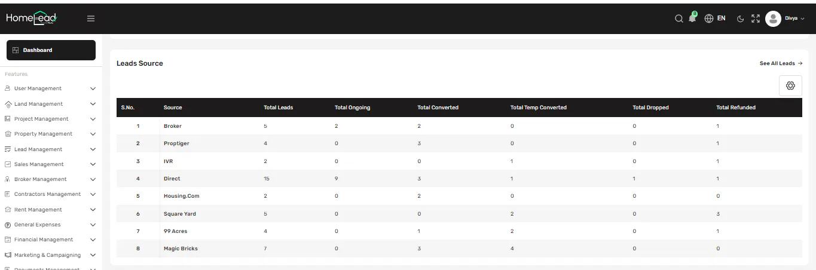Image resolution: width=816 pixels, height=270 pixels.
Task: Open table settings gear icon
Action: pyautogui.click(x=790, y=86)
